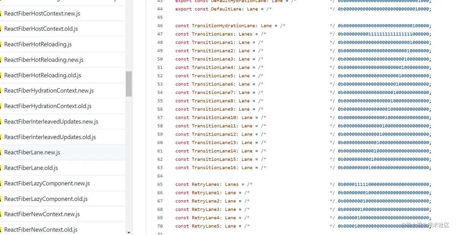Click the binary value on the RetryLanes line
Viewport: 456px width, 235px height.
(x=383, y=184)
